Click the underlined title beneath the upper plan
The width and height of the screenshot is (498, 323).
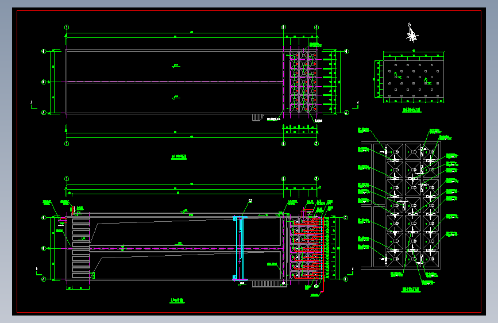[x=179, y=157]
